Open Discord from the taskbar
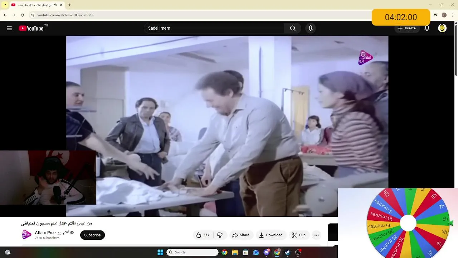This screenshot has height=258, width=458. (266, 252)
